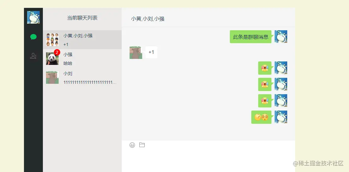Click the 小刘 avatar in chat list

coord(52,77)
